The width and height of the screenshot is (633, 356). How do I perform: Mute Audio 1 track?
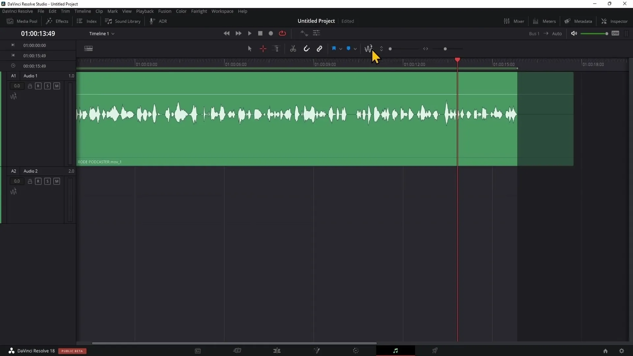click(56, 86)
